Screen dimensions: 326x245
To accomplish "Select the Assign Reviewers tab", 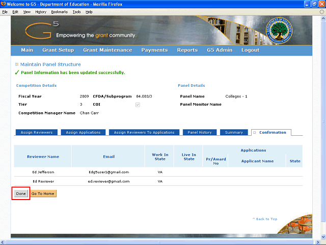I will click(37, 132).
